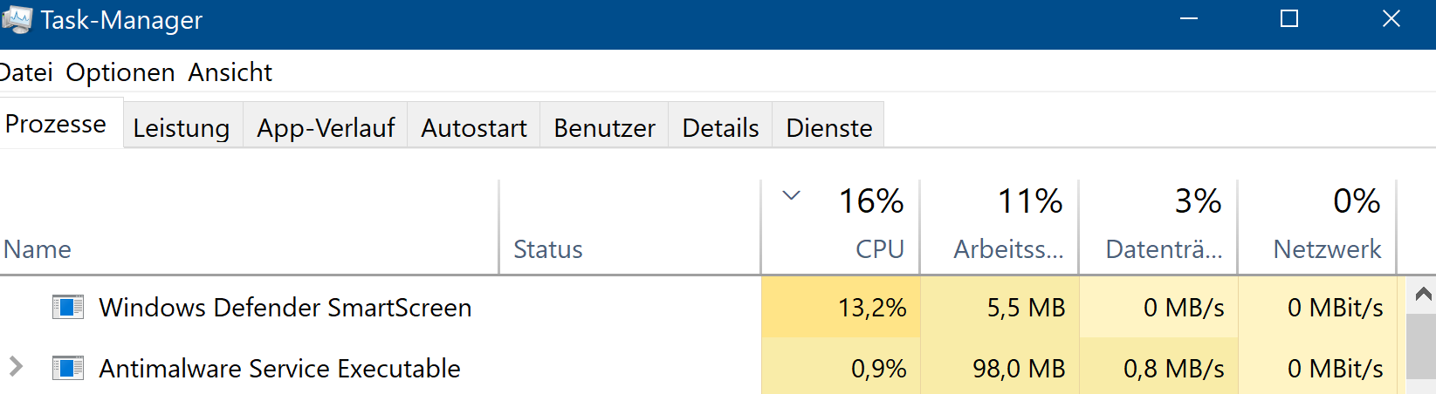The width and height of the screenshot is (1436, 394).
Task: Switch to the Details tab
Action: 720,127
